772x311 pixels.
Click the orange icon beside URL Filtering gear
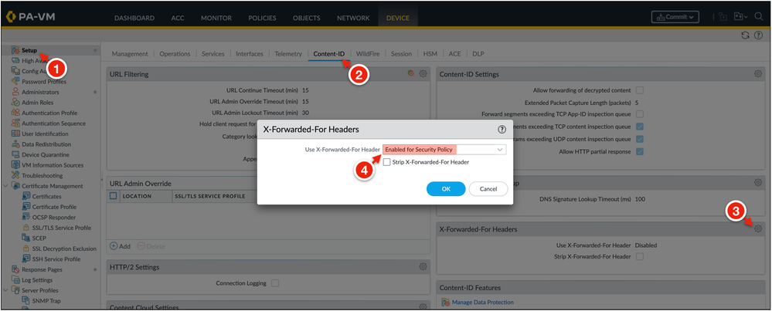pyautogui.click(x=410, y=73)
